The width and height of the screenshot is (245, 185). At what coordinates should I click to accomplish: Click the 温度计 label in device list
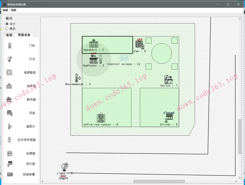(31, 126)
